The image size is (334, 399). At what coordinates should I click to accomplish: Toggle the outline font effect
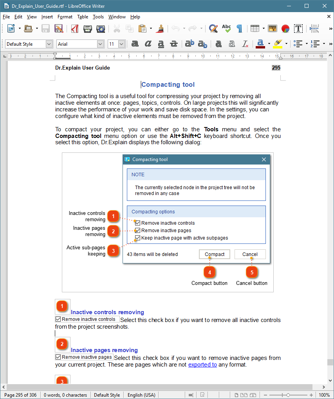click(232, 44)
